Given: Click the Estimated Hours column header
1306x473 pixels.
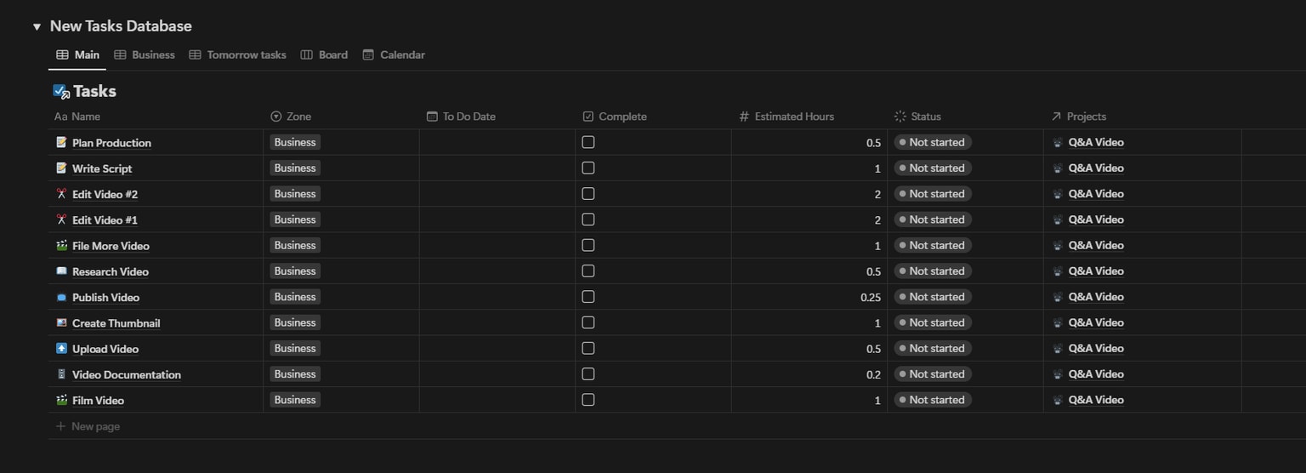Looking at the screenshot, I should [x=786, y=117].
